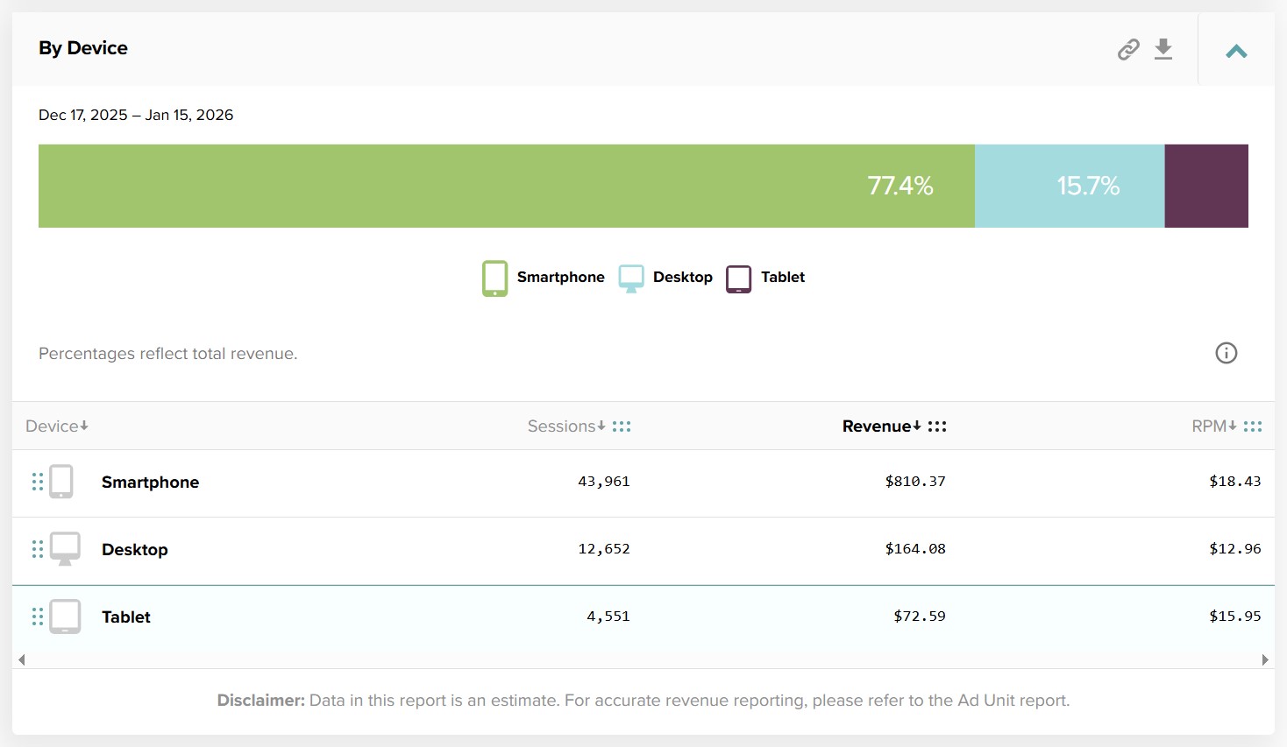Image resolution: width=1287 pixels, height=747 pixels.
Task: Grab the Tablet row drag handle
Action: pyautogui.click(x=38, y=617)
